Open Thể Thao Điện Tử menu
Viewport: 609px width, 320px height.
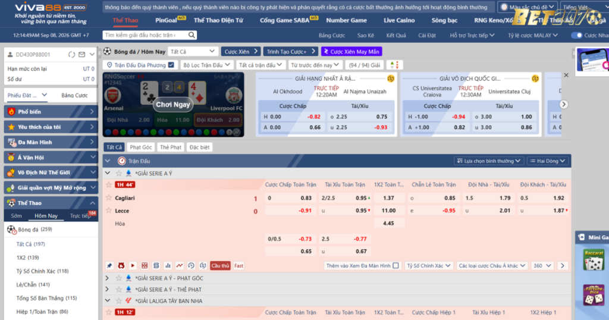coord(219,20)
